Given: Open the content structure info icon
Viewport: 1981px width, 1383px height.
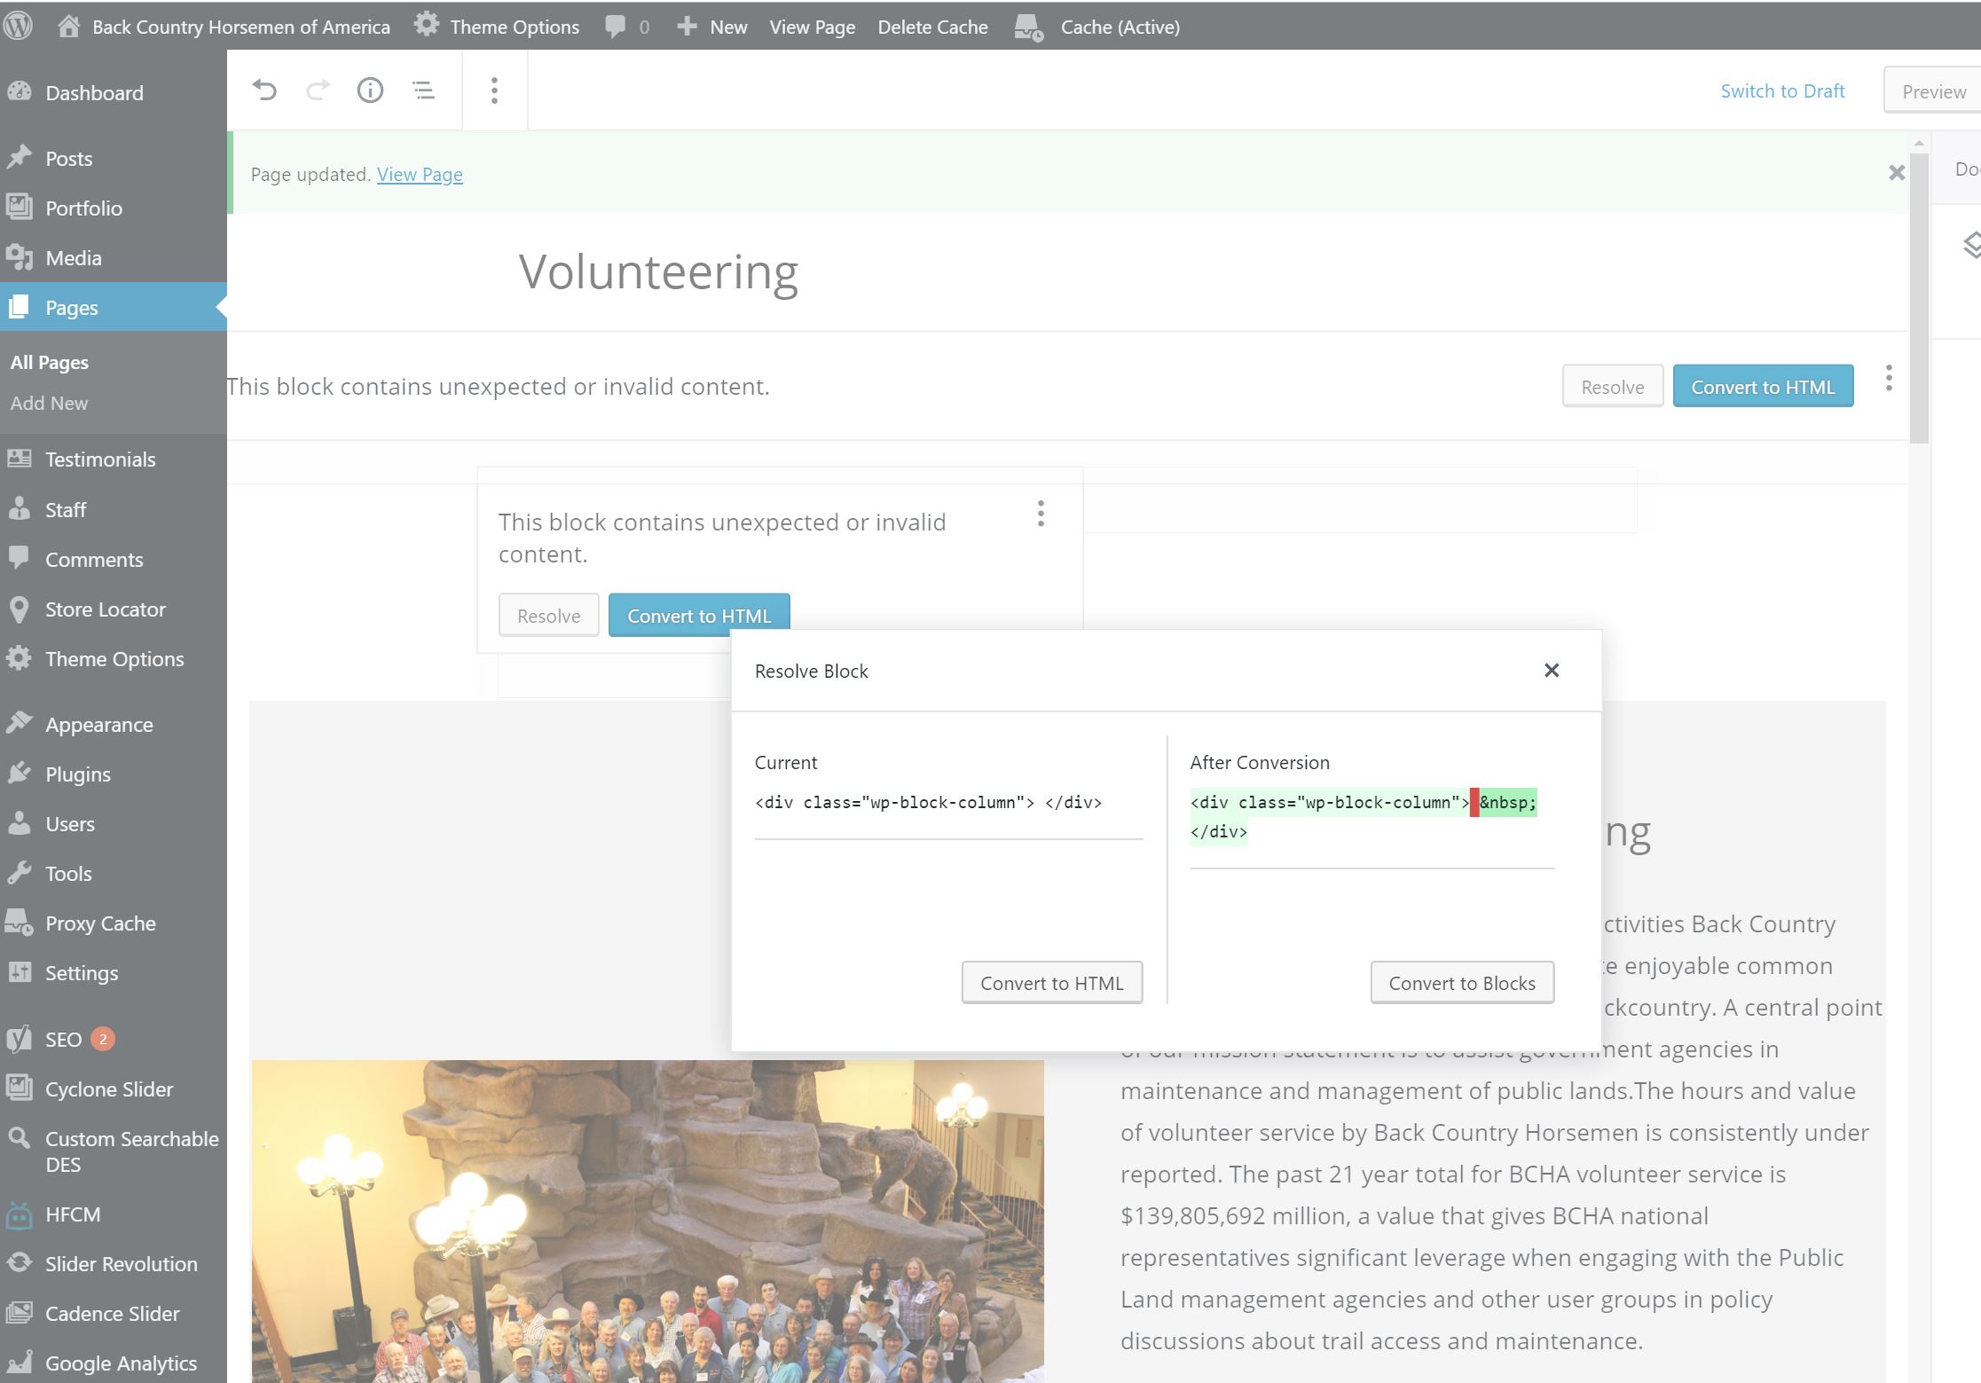Looking at the screenshot, I should point(370,90).
